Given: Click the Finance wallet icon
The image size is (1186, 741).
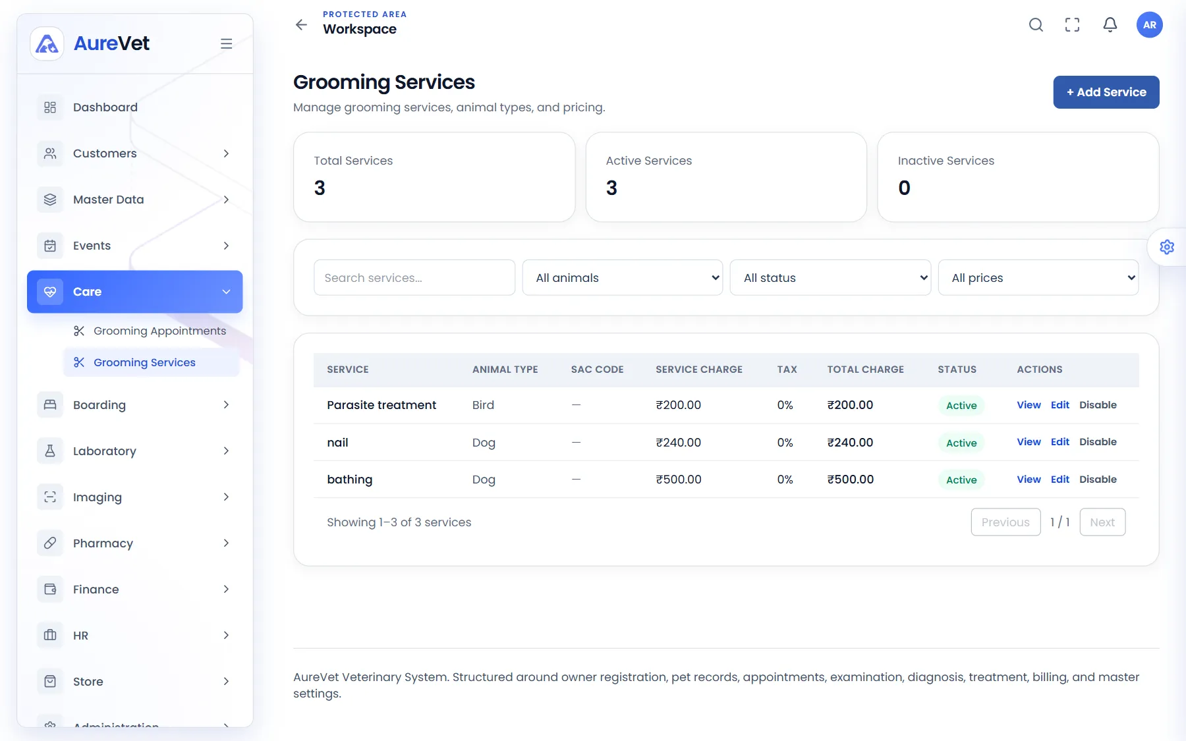Looking at the screenshot, I should [x=50, y=589].
